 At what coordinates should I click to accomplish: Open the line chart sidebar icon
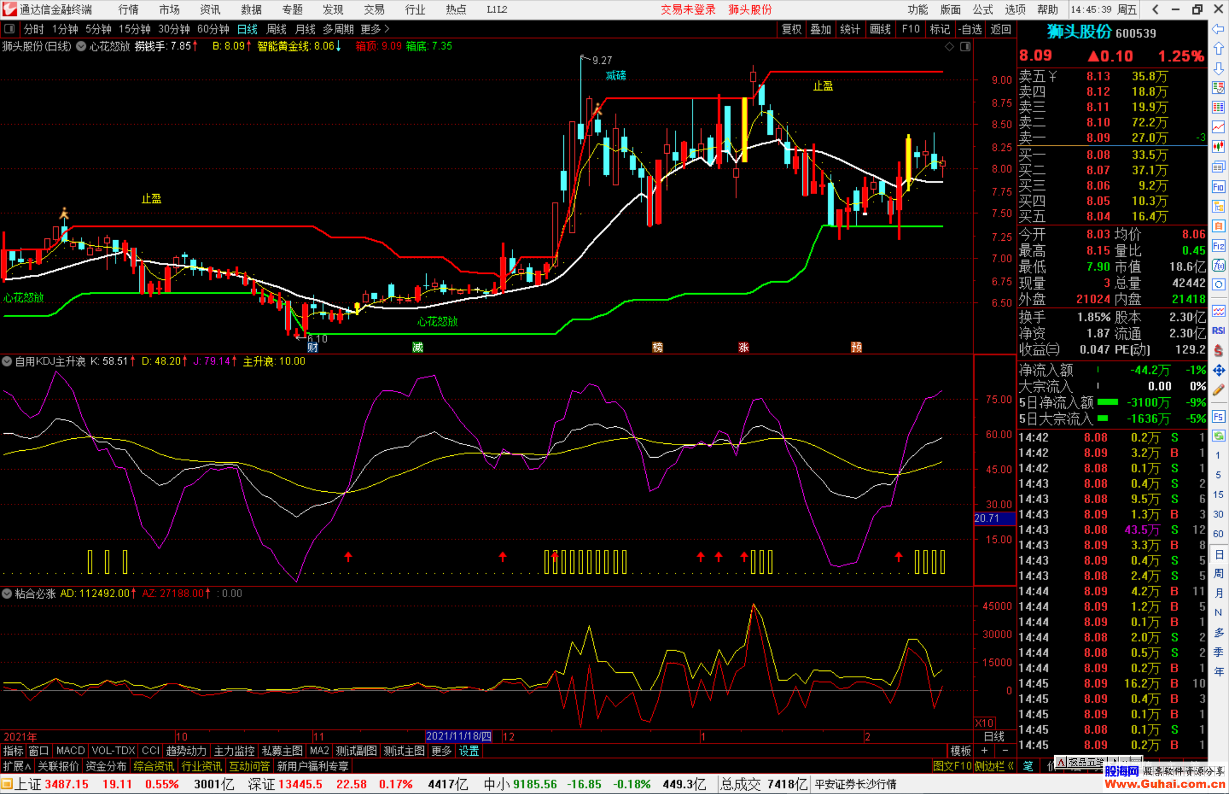pos(1218,127)
